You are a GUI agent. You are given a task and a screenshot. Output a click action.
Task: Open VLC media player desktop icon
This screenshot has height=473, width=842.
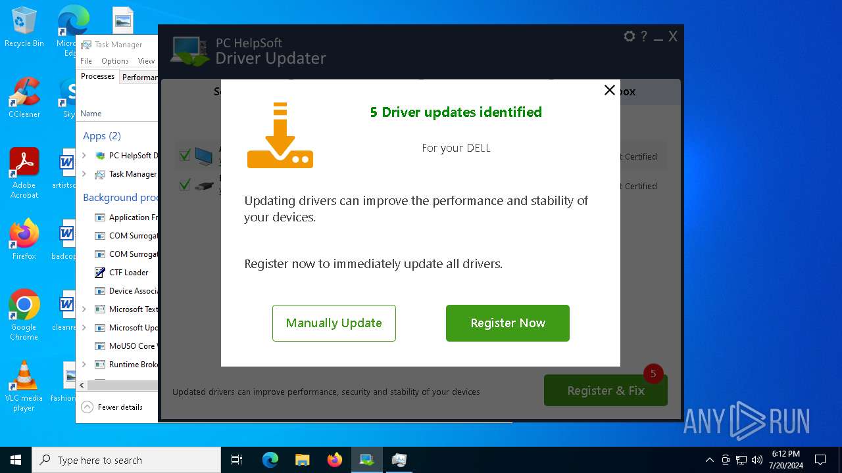tap(24, 386)
